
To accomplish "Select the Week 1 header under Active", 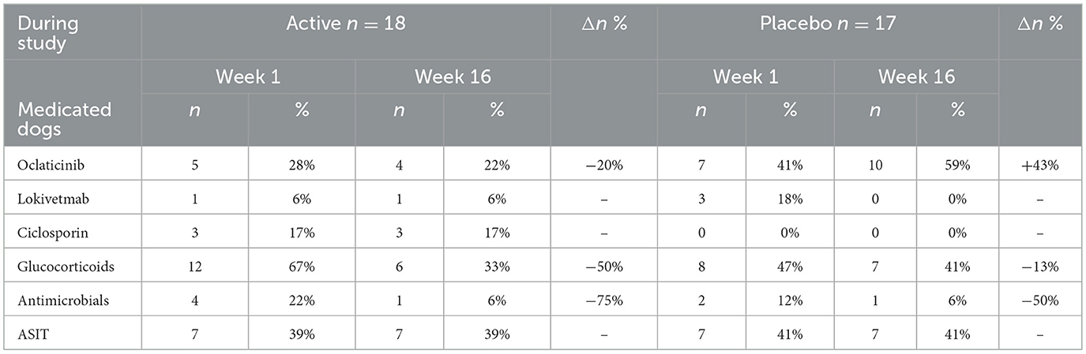I will pyautogui.click(x=247, y=76).
